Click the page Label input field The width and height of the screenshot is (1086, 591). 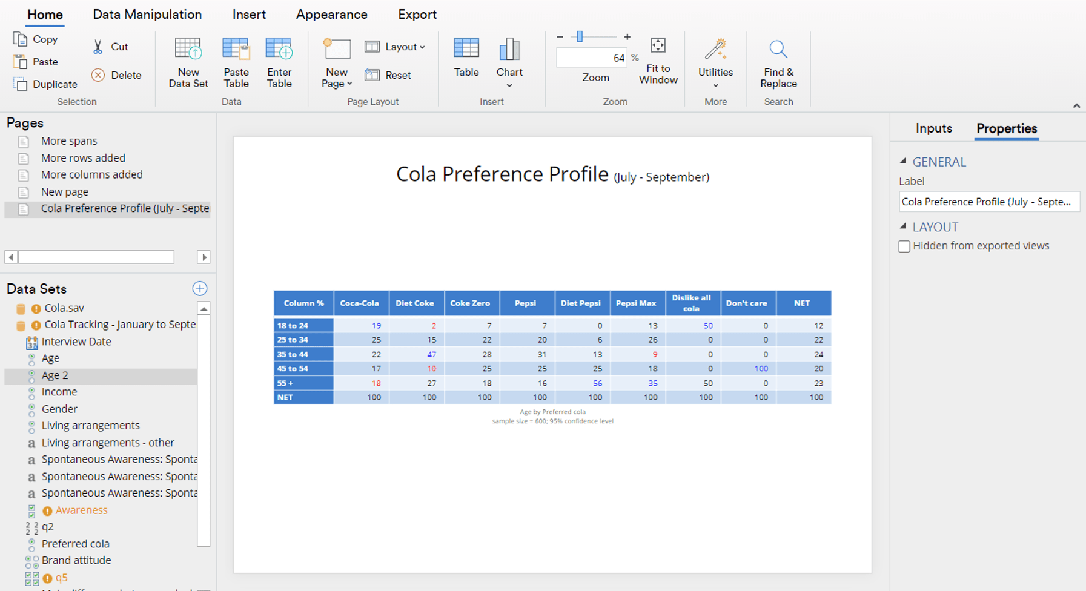click(989, 202)
